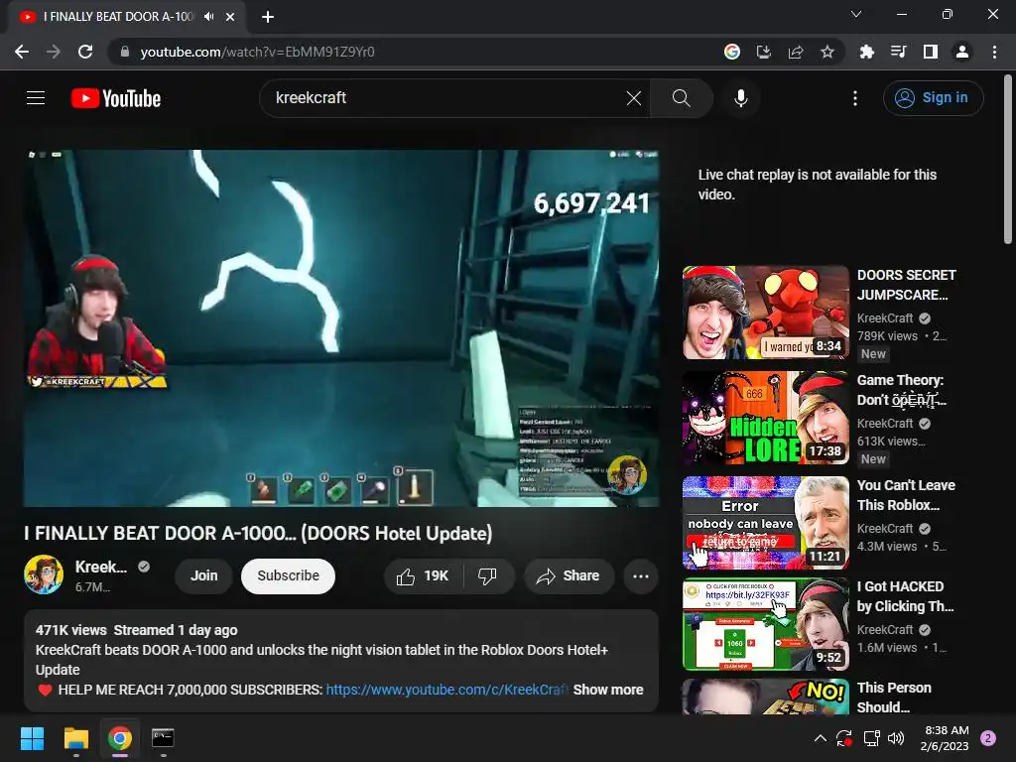Click the video player
Viewport: 1016px width, 762px height.
click(341, 328)
